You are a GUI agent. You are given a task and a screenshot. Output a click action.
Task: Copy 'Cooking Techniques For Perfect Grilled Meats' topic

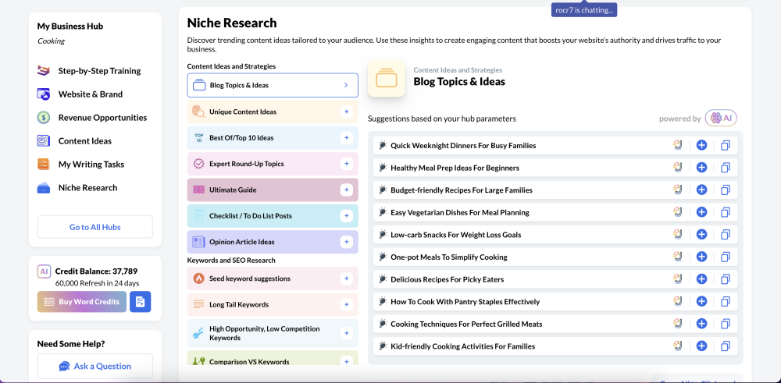pyautogui.click(x=726, y=324)
